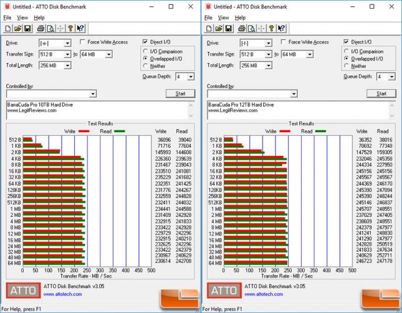Open Drive [-f-] dropdown in right window
The image size is (402, 313).
[269, 43]
